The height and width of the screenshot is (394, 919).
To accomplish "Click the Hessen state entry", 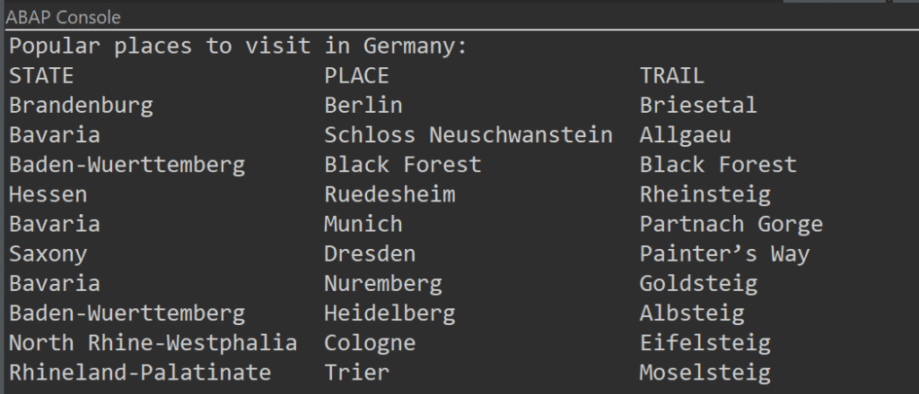I will click(48, 194).
